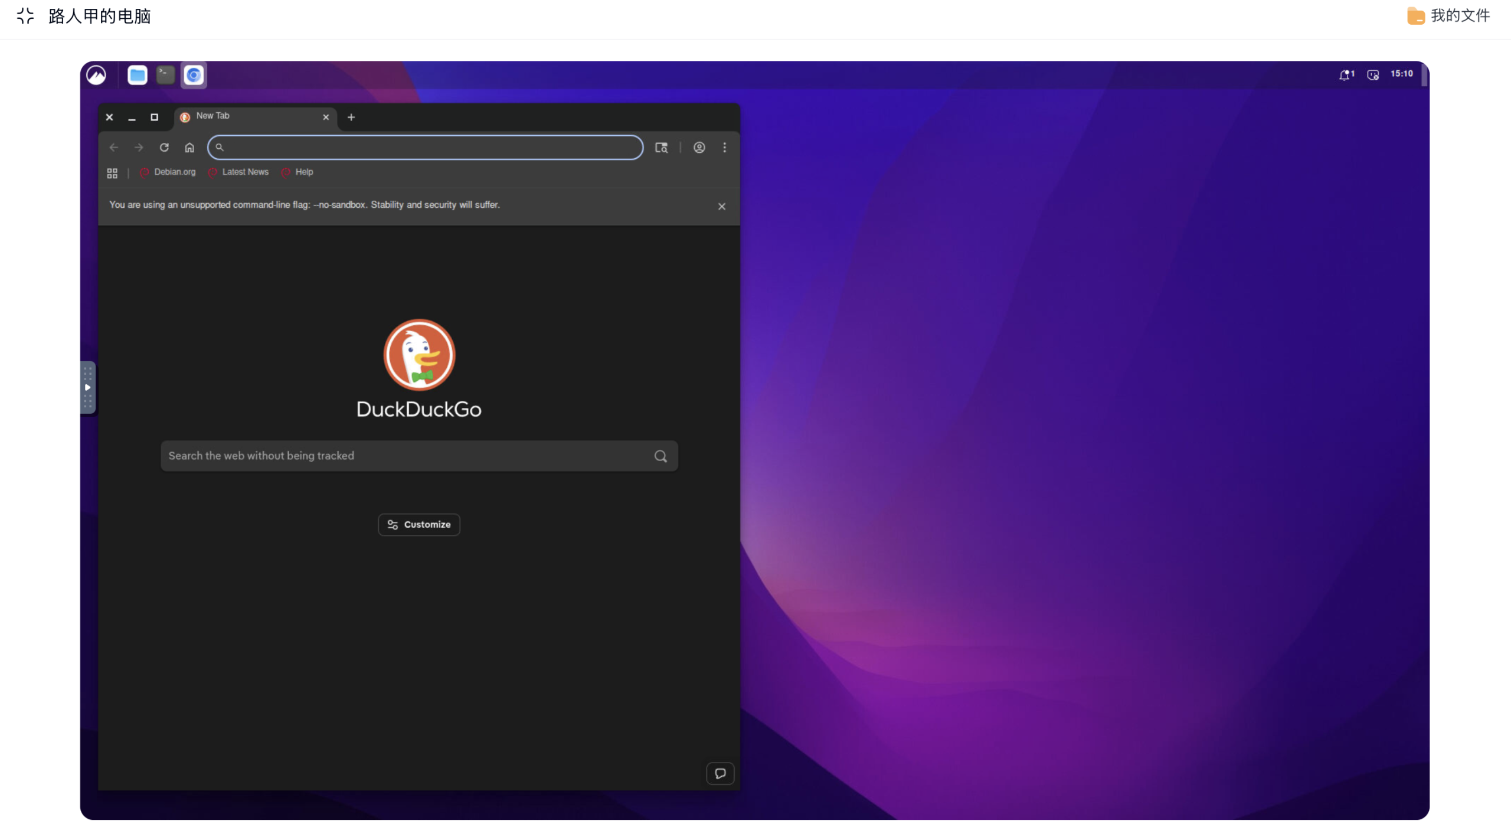The height and width of the screenshot is (840, 1511).
Task: Click the magnifier icon in the DuckDuckGo search box
Action: point(660,456)
